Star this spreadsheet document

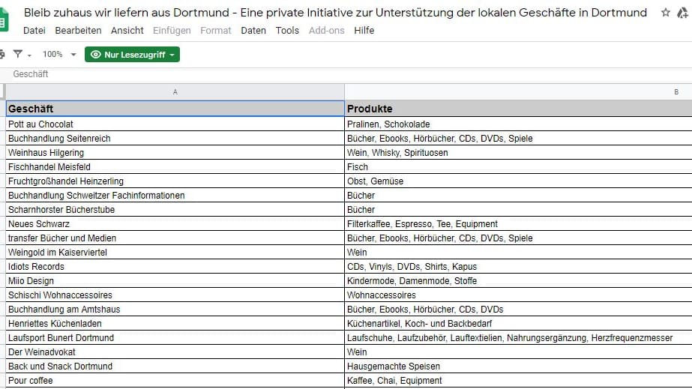point(666,13)
